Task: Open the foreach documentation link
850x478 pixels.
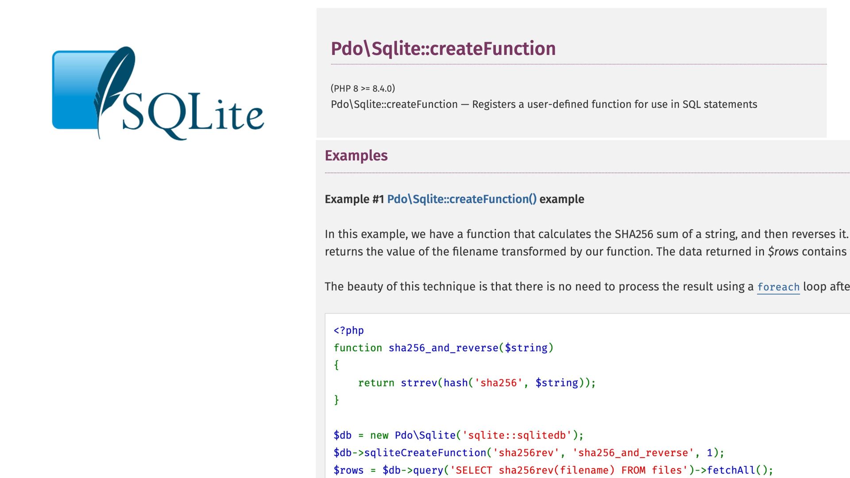Action: pyautogui.click(x=778, y=287)
